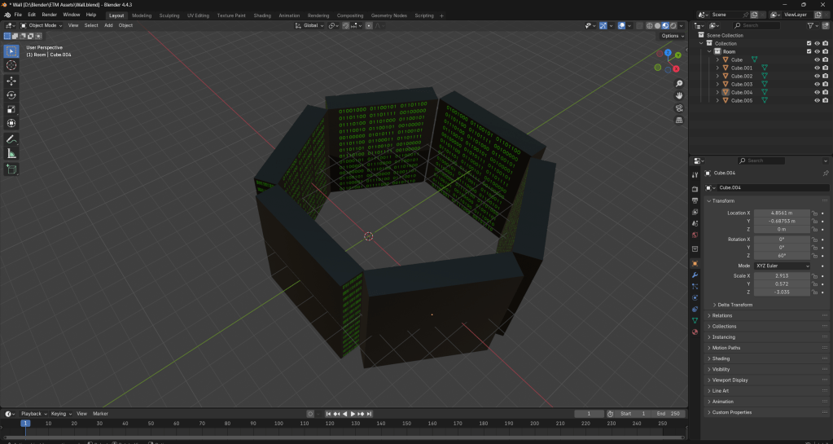
Task: Open the XYZ Euler rotation mode dropdown
Action: pyautogui.click(x=783, y=266)
